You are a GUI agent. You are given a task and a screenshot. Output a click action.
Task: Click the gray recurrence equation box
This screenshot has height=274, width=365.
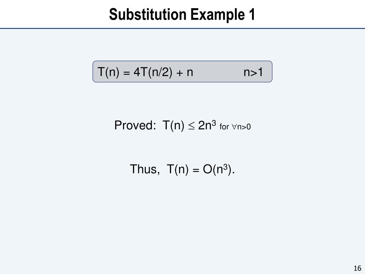pos(182,71)
